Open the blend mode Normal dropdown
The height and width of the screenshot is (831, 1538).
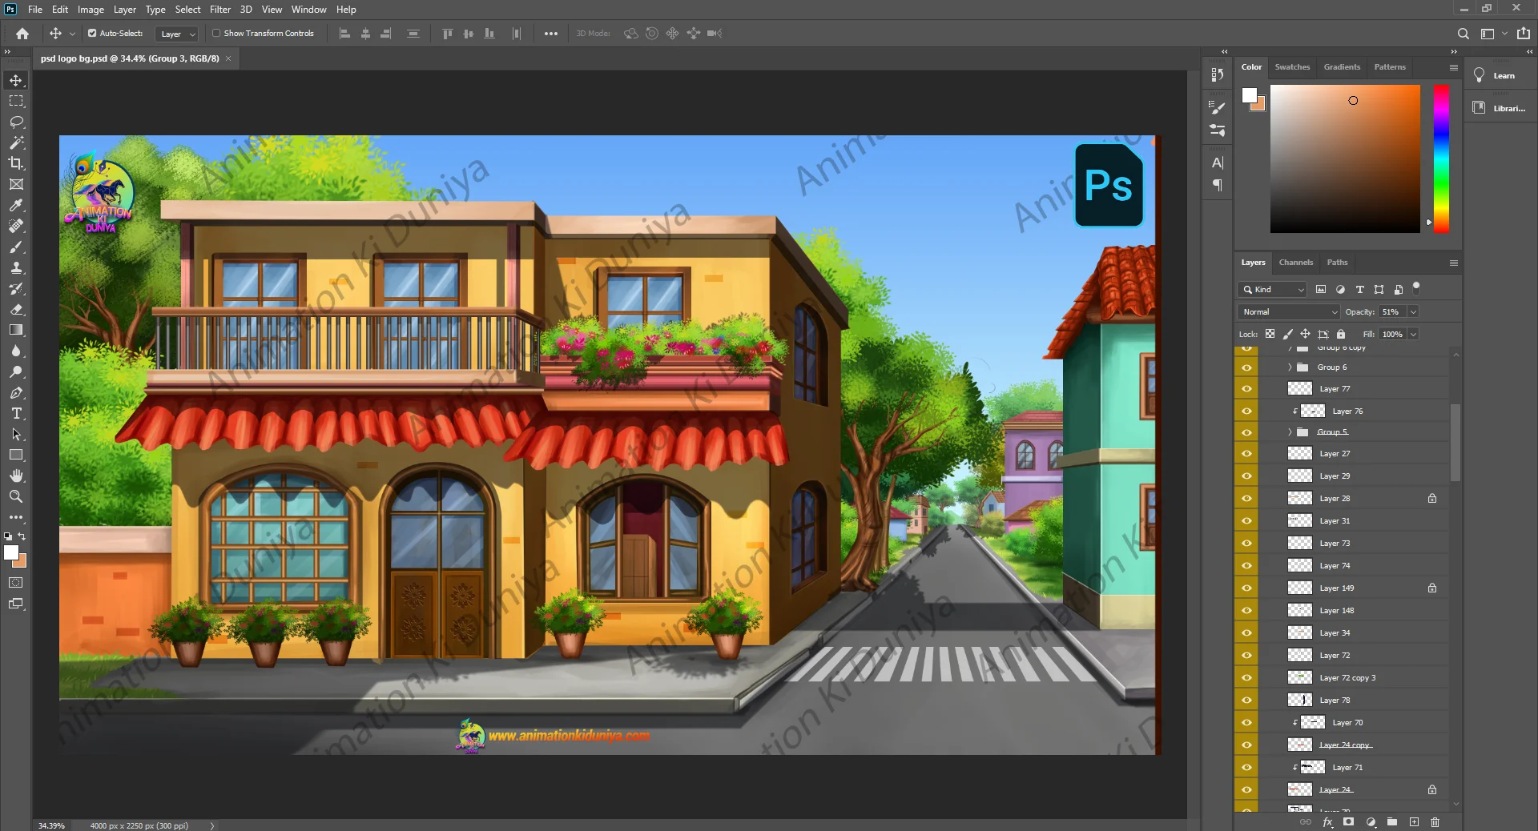pyautogui.click(x=1289, y=312)
